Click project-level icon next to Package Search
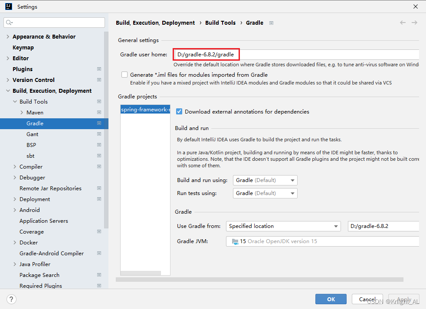426x309 pixels. tap(99, 275)
